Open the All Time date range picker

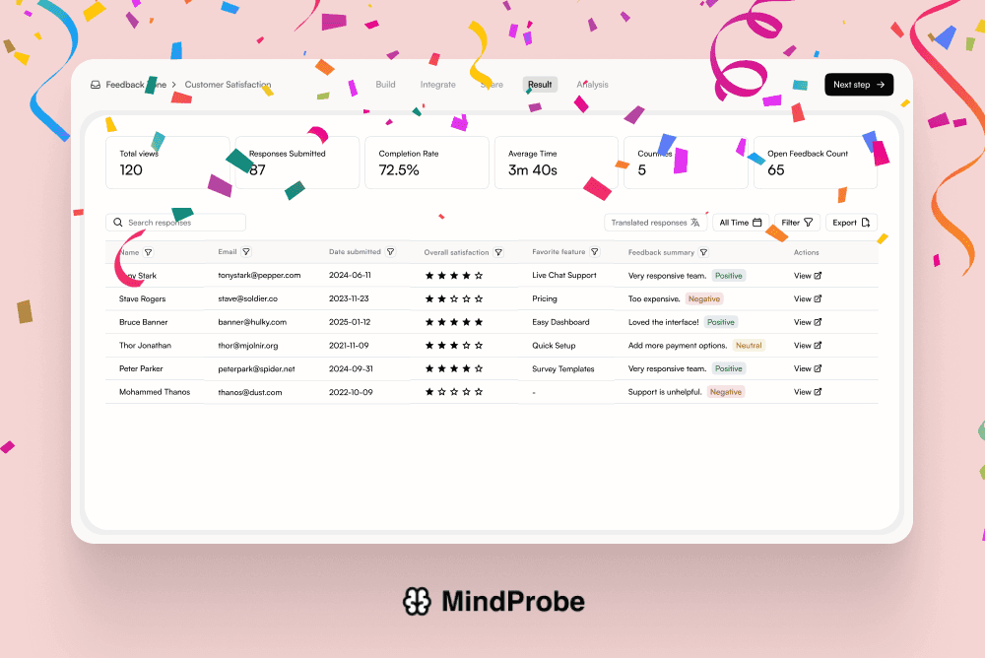pos(740,223)
